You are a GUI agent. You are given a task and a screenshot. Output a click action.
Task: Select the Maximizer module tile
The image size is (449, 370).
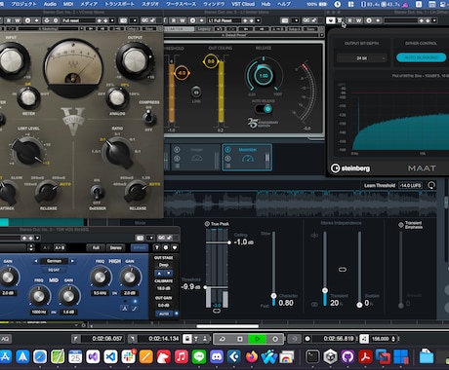point(247,158)
